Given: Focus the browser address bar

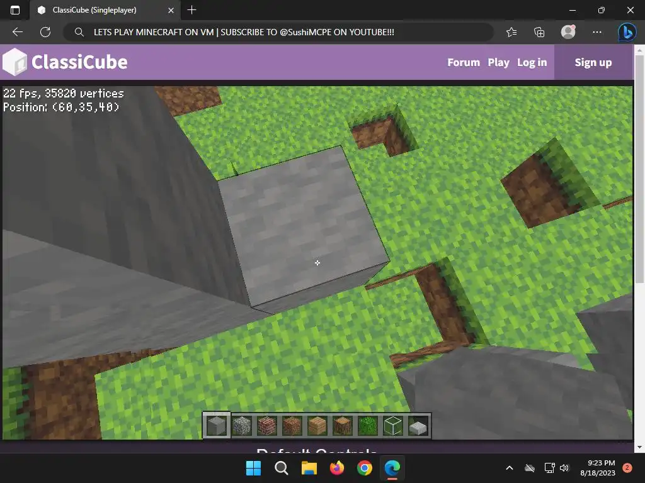Looking at the screenshot, I should (278, 32).
